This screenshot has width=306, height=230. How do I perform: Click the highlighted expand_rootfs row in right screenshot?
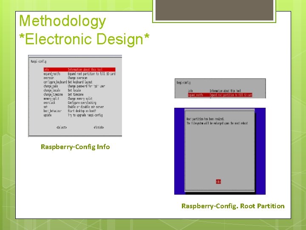220,95
